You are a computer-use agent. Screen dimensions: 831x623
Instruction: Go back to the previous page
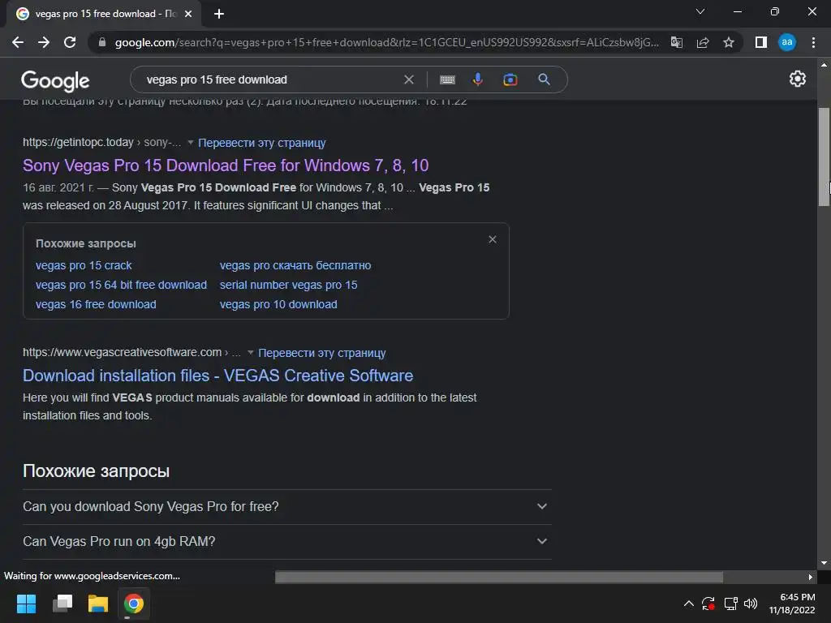[x=18, y=42]
